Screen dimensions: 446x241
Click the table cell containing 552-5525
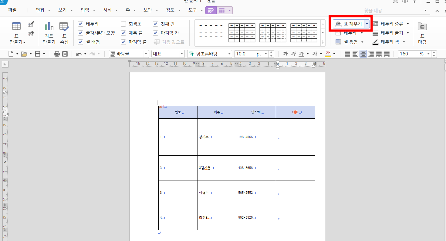click(x=256, y=218)
